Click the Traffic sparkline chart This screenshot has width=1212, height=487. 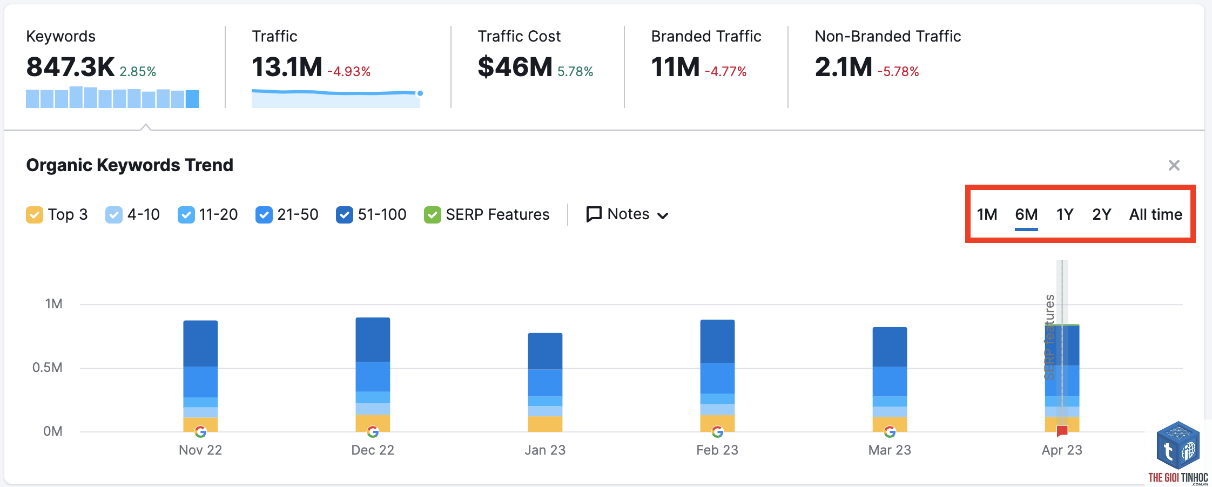tap(336, 98)
